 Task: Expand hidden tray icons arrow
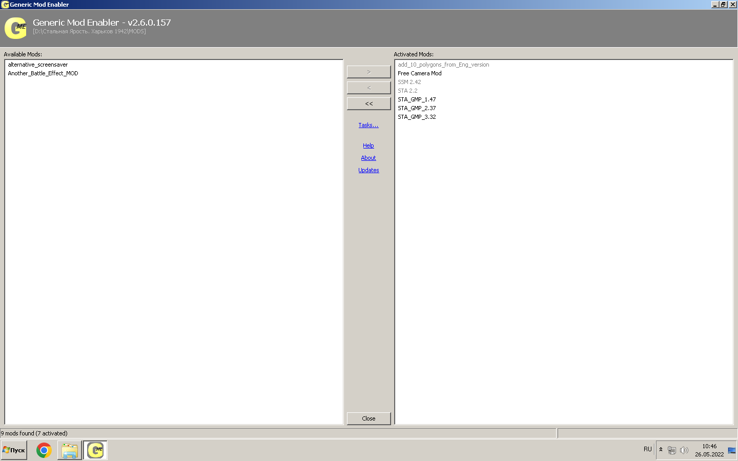coord(661,450)
